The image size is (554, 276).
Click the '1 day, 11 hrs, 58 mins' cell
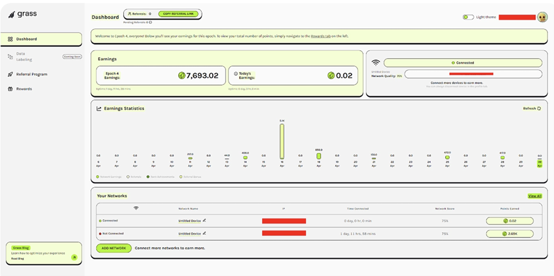(358, 233)
